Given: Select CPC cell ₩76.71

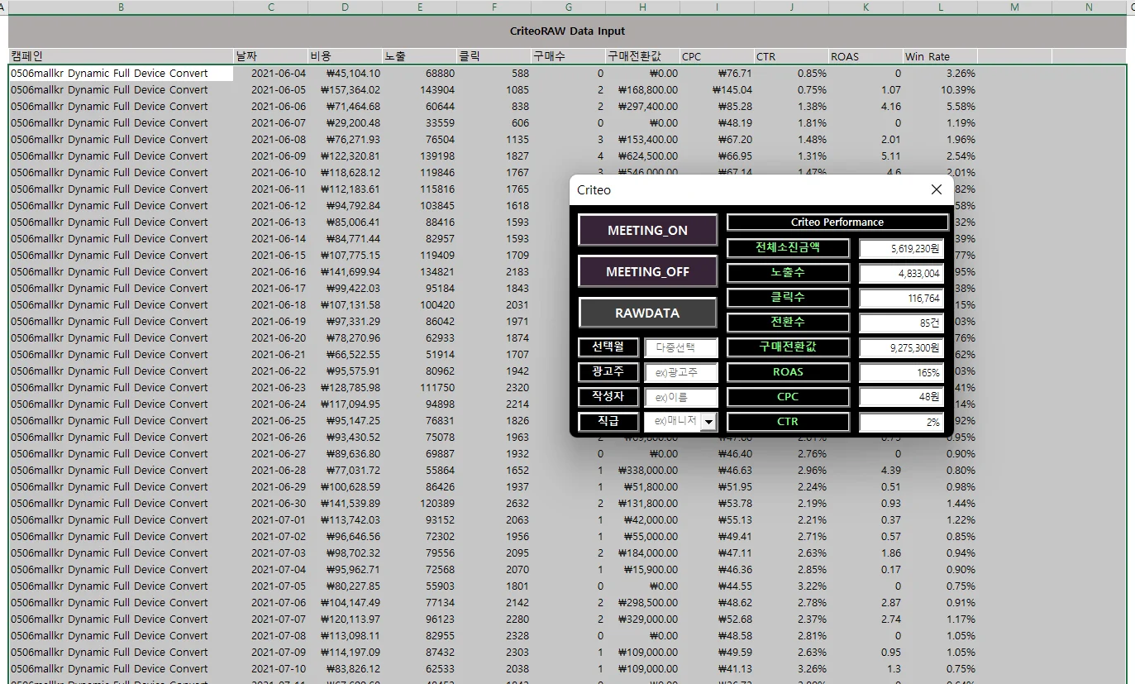Looking at the screenshot, I should click(x=717, y=73).
